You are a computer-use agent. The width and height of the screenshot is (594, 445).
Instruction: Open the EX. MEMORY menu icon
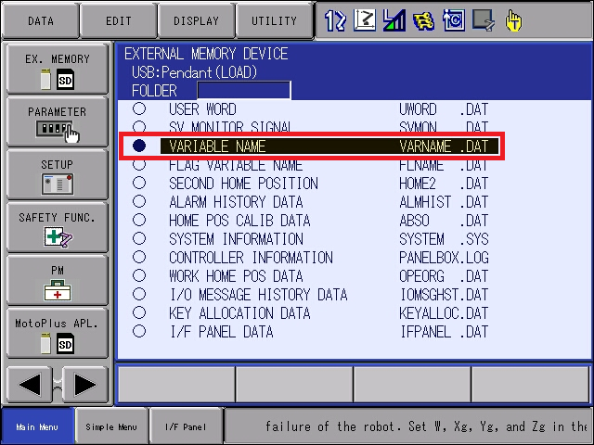(58, 69)
